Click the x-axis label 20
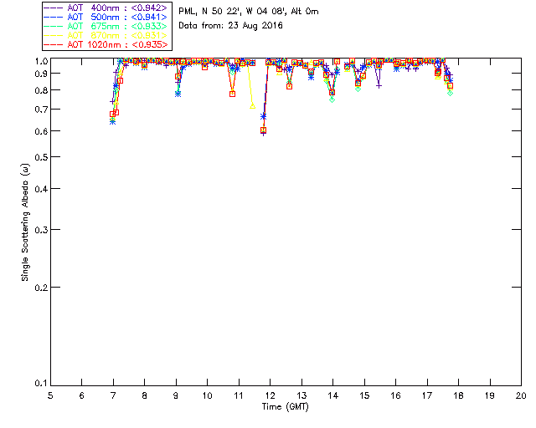 (x=521, y=395)
